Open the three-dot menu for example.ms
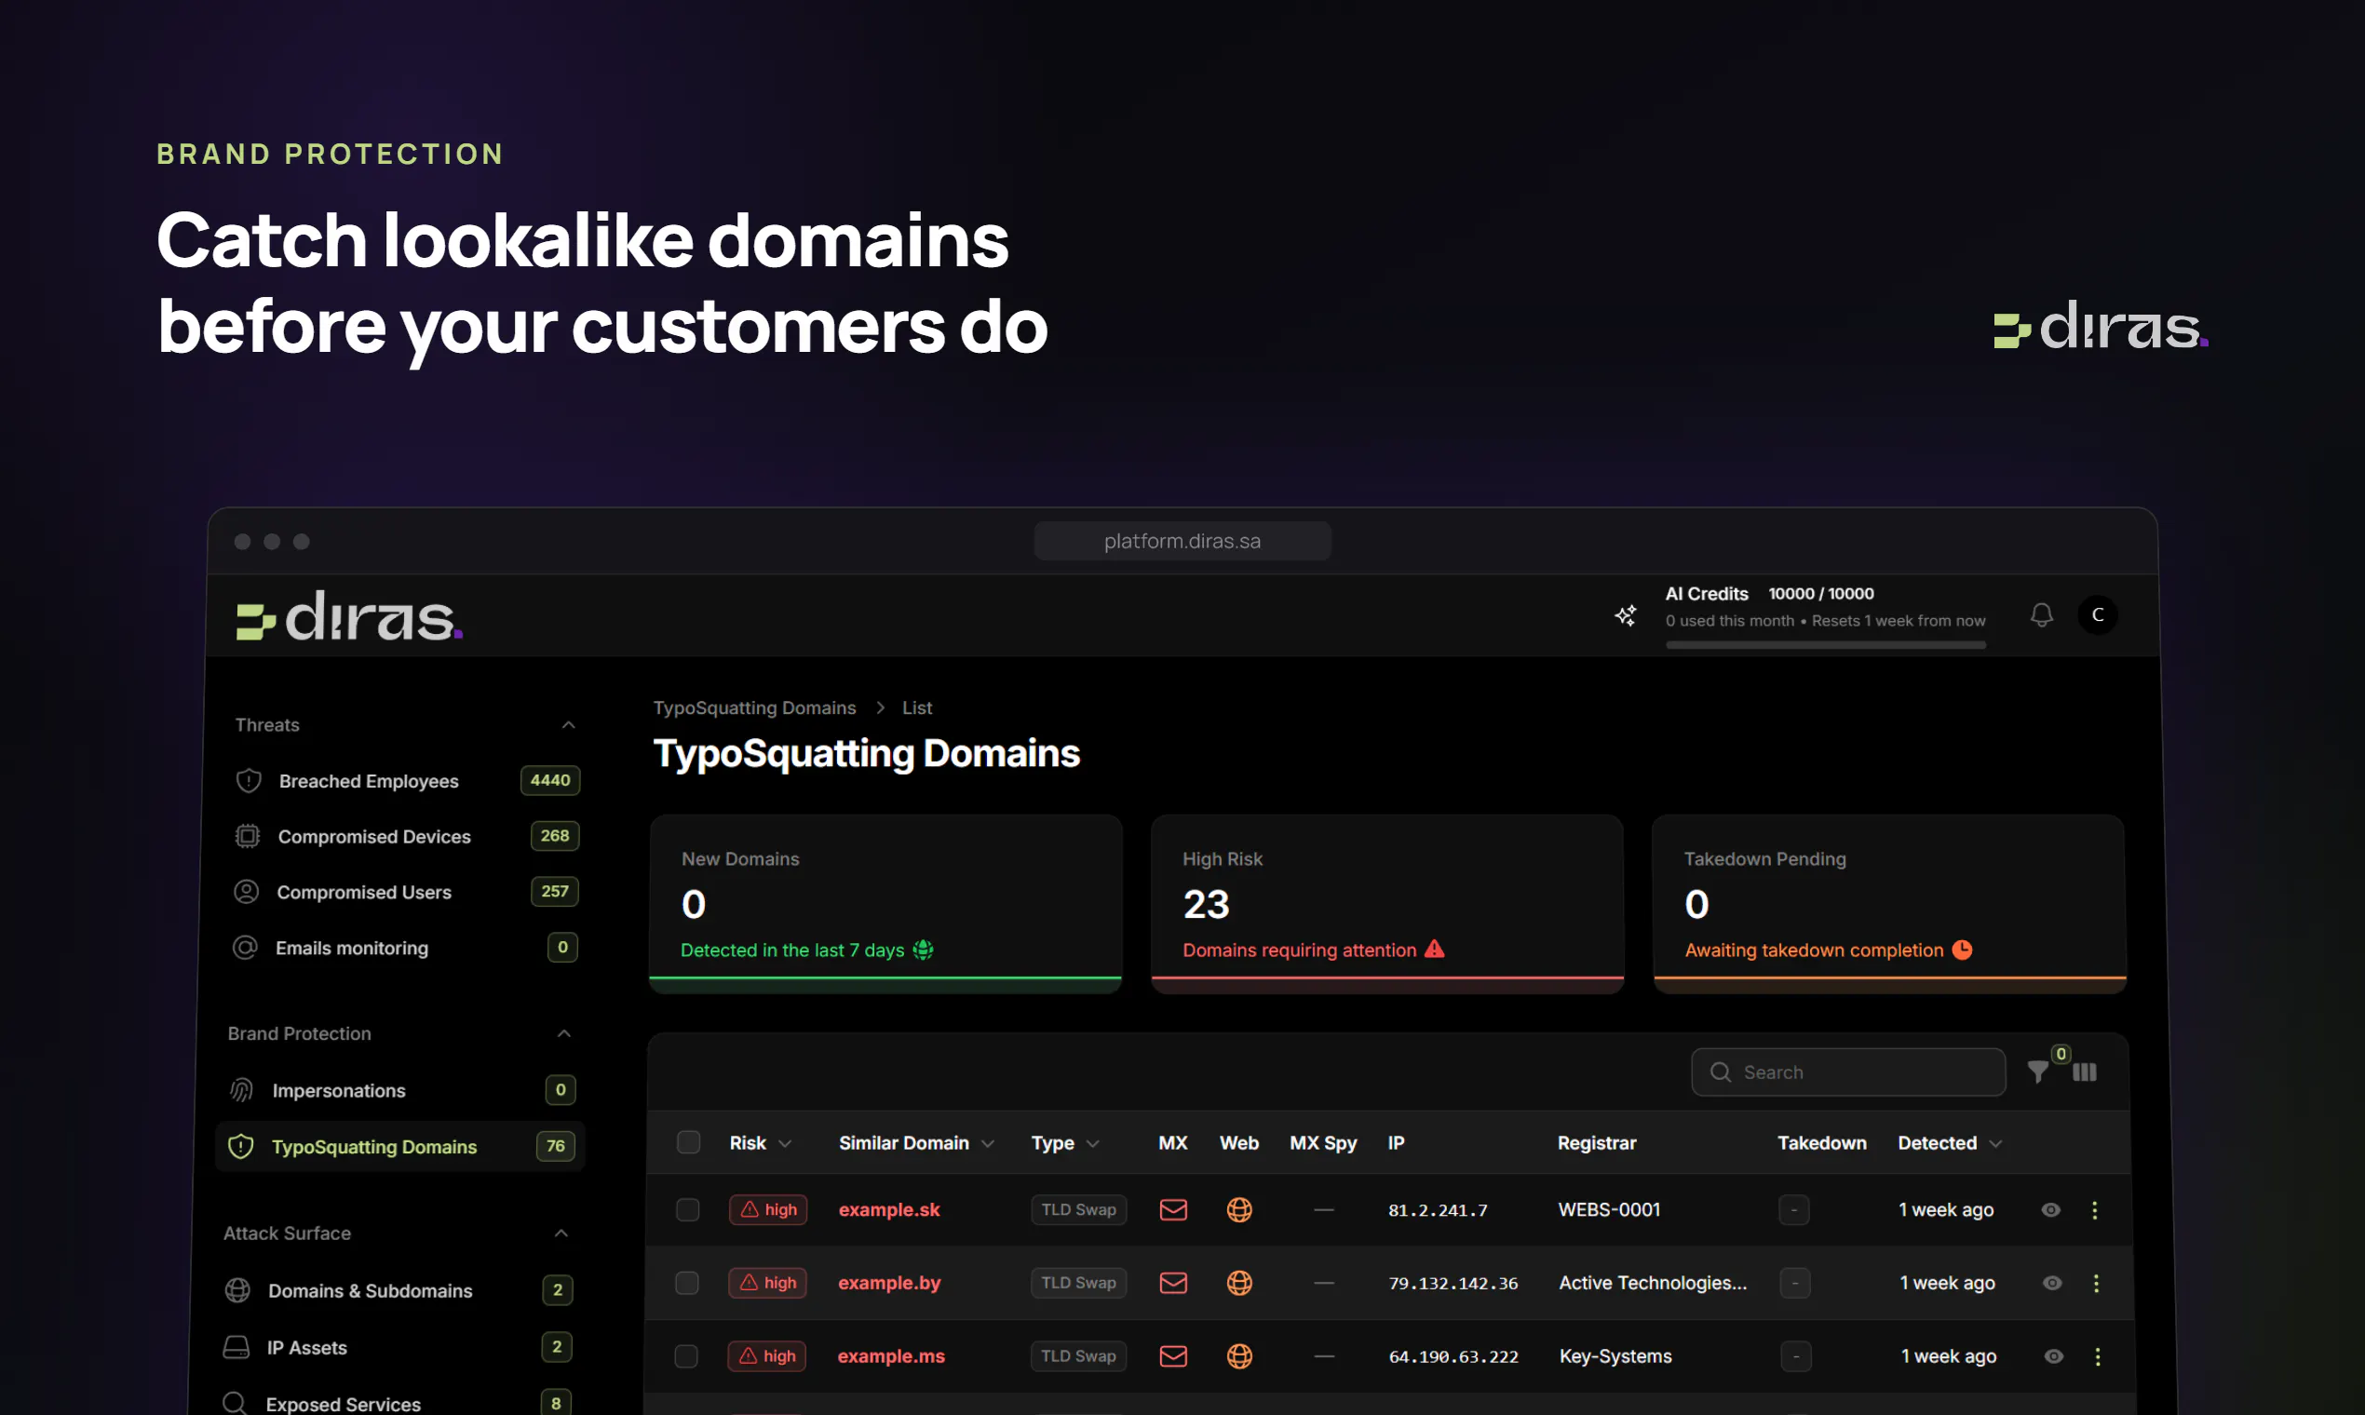The height and width of the screenshot is (1415, 2365). click(x=2097, y=1355)
